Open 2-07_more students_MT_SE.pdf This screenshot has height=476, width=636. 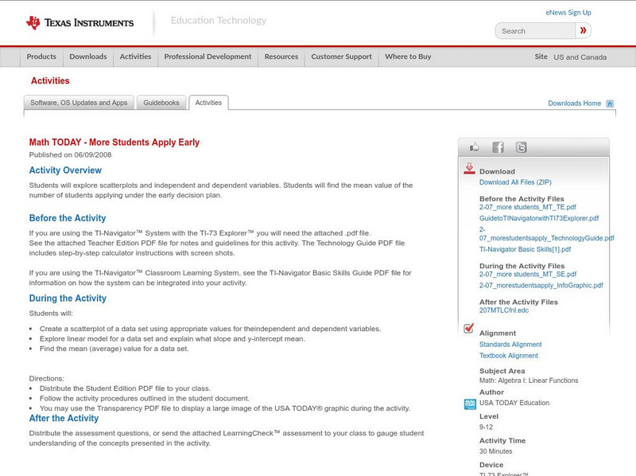coord(528,274)
